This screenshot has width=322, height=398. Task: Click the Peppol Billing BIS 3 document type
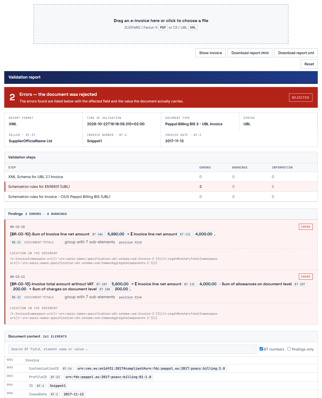click(194, 124)
